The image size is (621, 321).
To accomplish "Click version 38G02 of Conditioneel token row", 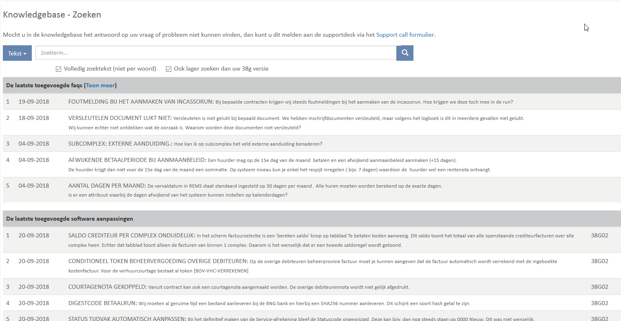I will (599, 261).
